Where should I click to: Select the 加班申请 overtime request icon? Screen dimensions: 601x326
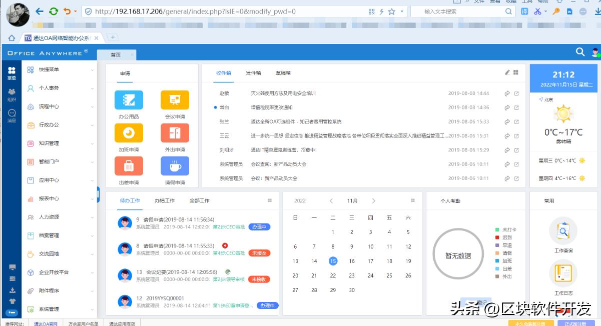(129, 132)
